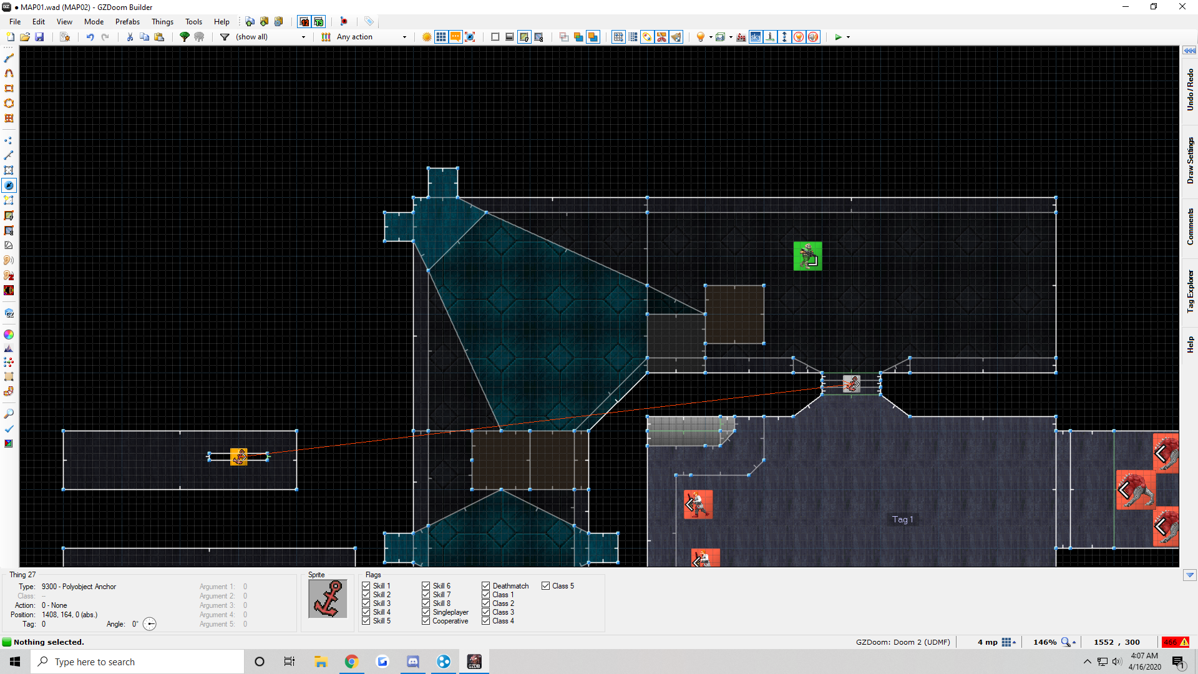This screenshot has width=1198, height=674.
Task: Toggle the comments speech bubble icon
Action: pos(455,37)
